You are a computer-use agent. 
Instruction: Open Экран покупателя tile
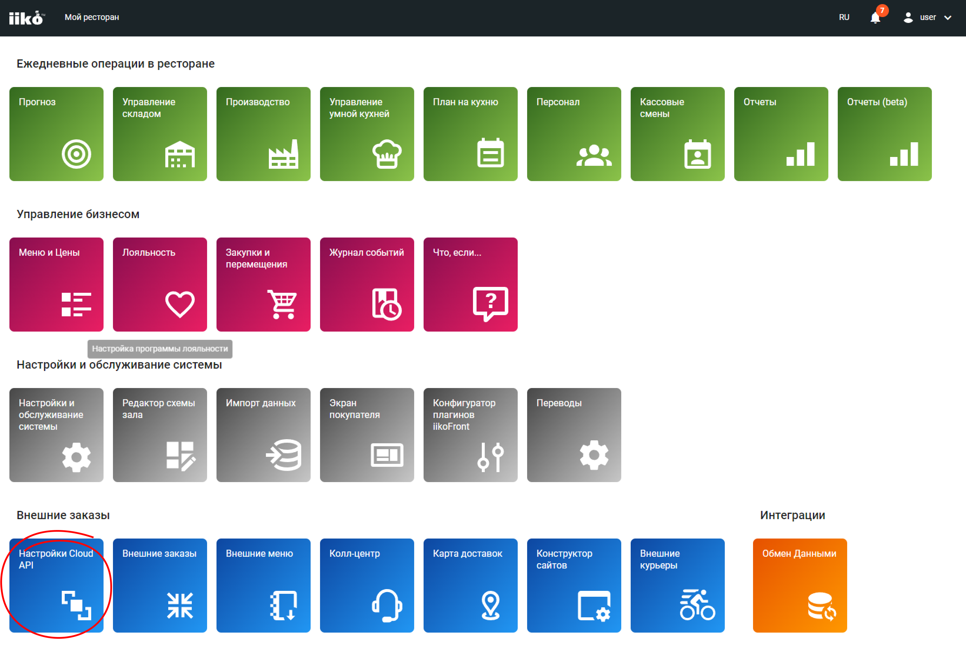[x=367, y=435]
